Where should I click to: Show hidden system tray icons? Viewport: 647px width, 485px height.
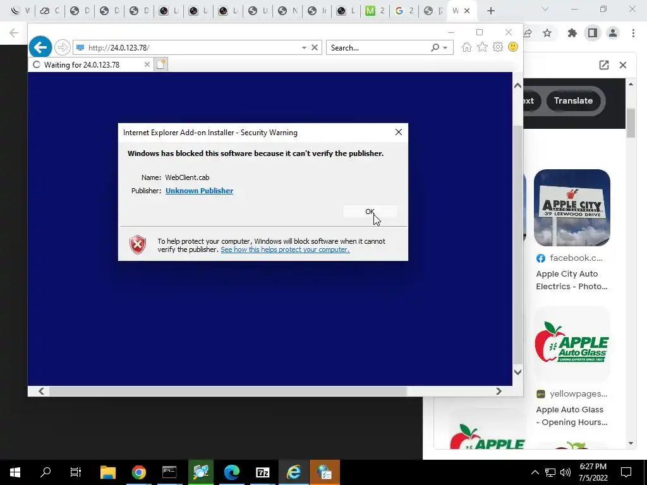pyautogui.click(x=535, y=472)
